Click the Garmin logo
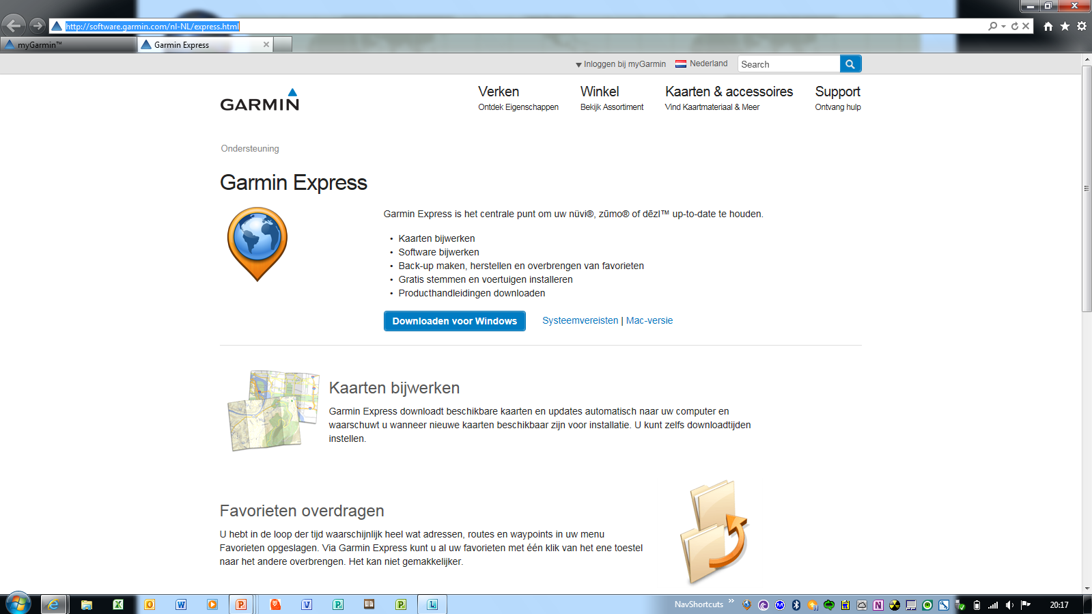Viewport: 1092px width, 614px height. click(260, 100)
